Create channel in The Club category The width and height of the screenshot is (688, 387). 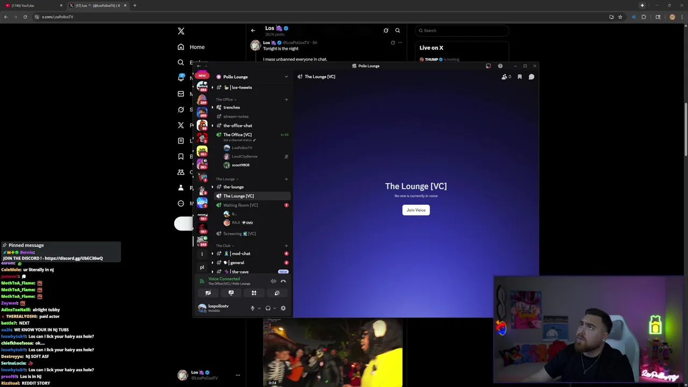[x=286, y=246]
